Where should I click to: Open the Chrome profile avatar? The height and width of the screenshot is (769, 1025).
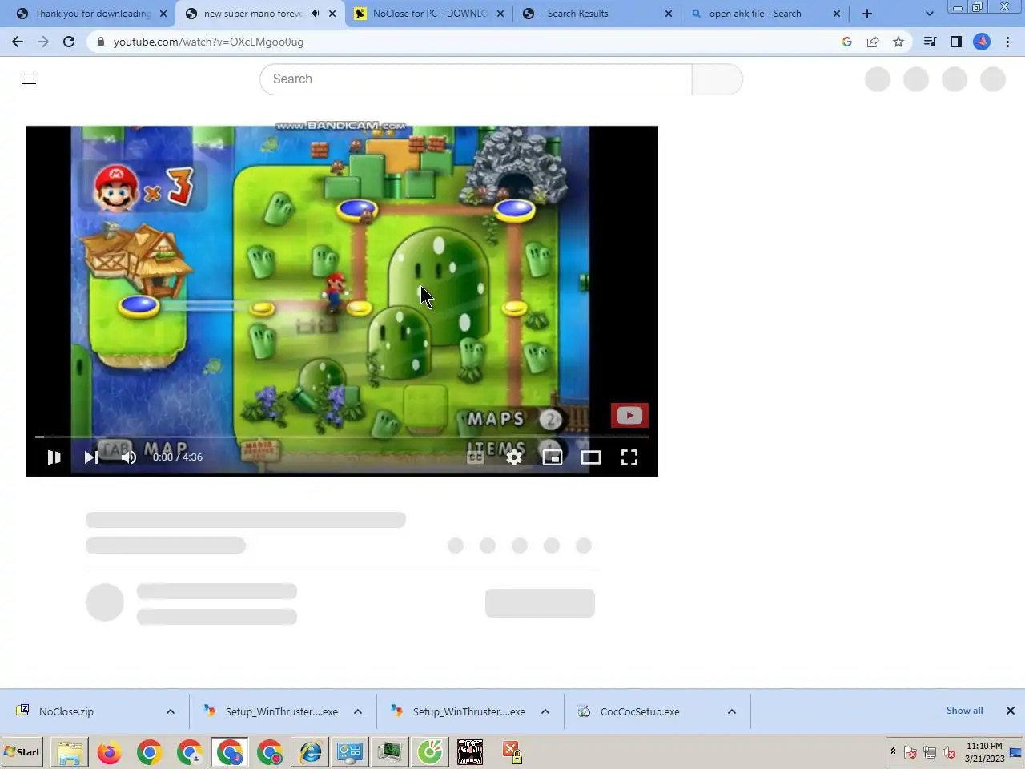pos(982,42)
